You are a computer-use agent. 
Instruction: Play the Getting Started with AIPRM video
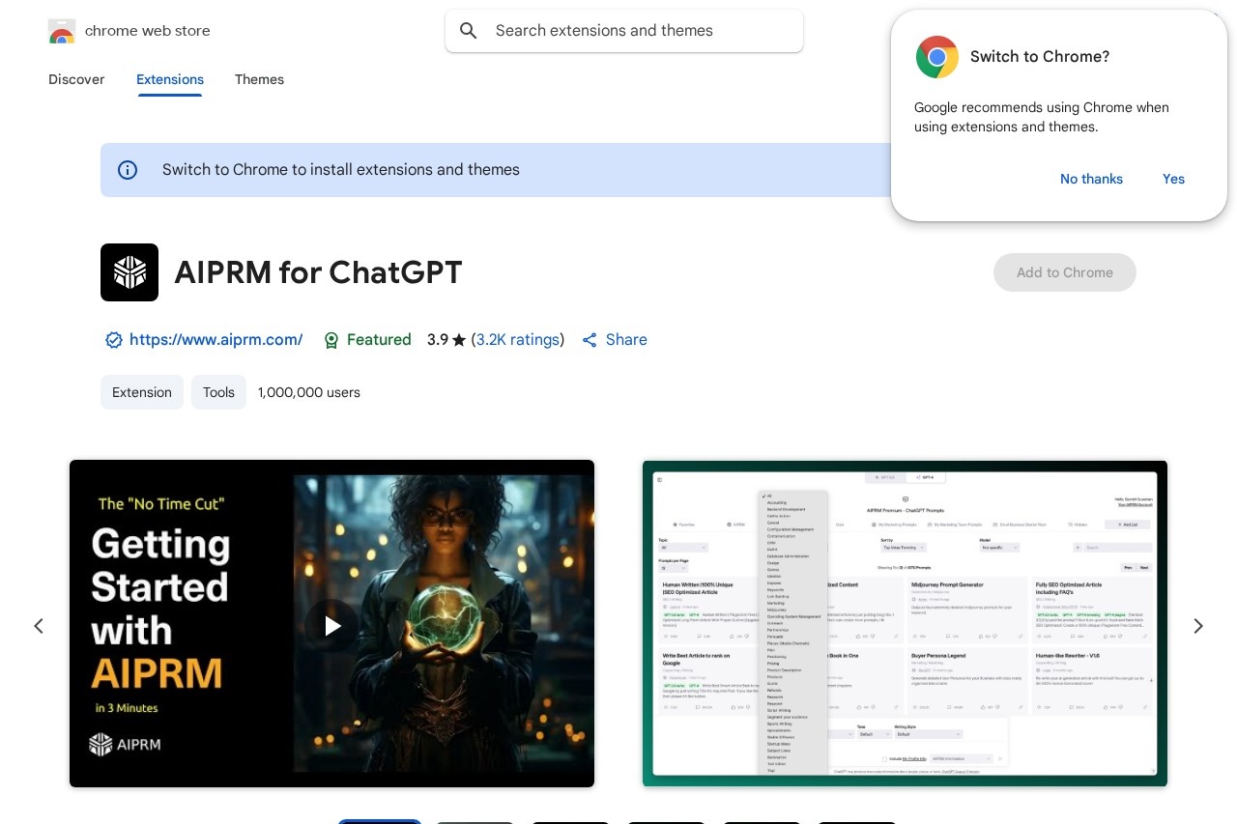pos(331,625)
